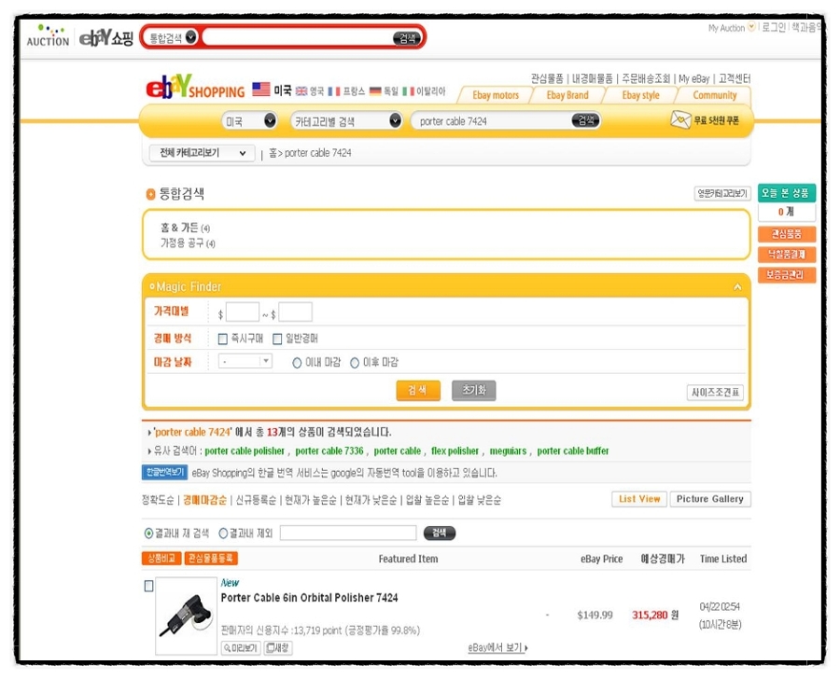Select the UK flag (영국)

click(x=301, y=91)
